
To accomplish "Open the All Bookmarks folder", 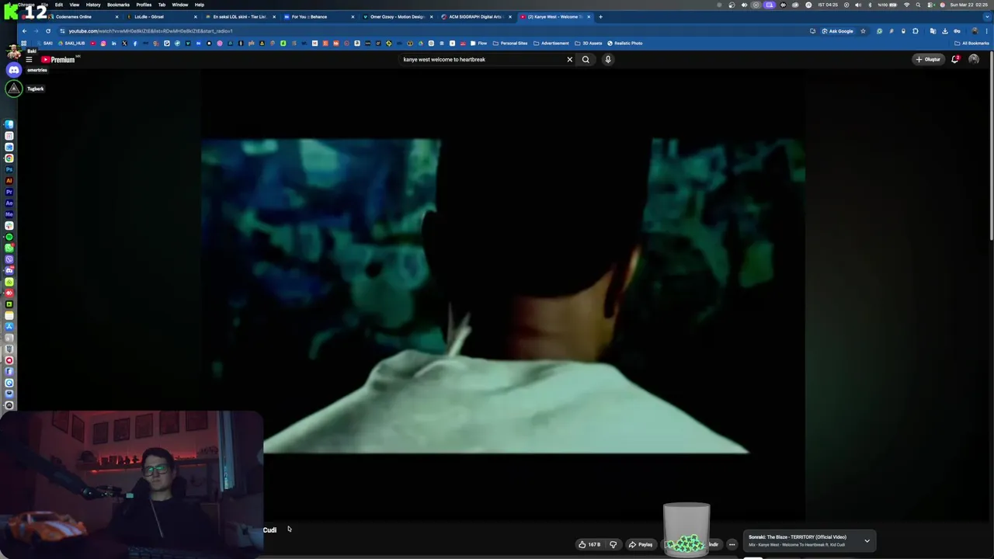I will 971,43.
